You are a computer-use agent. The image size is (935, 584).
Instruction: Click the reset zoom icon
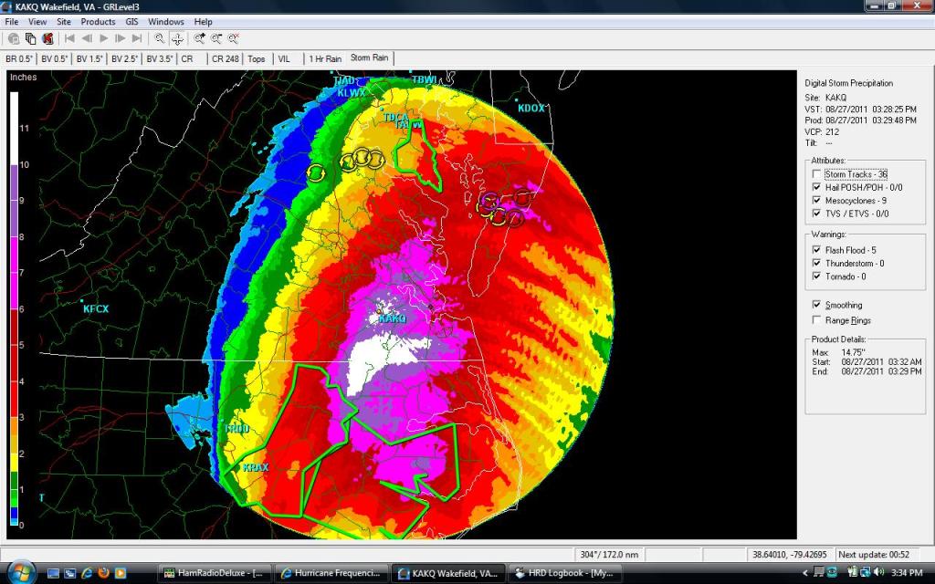coord(233,38)
